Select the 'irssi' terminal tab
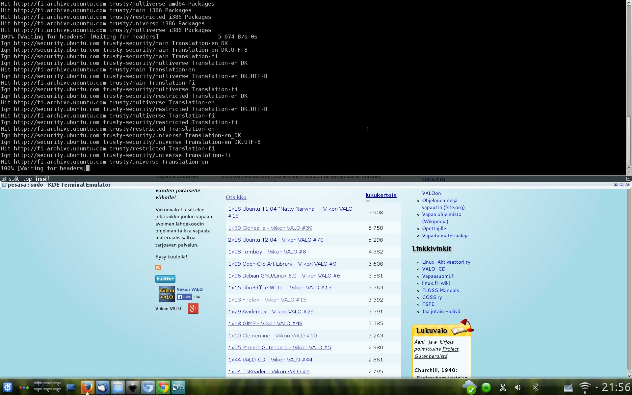Image resolution: width=632 pixels, height=395 pixels. (41, 179)
